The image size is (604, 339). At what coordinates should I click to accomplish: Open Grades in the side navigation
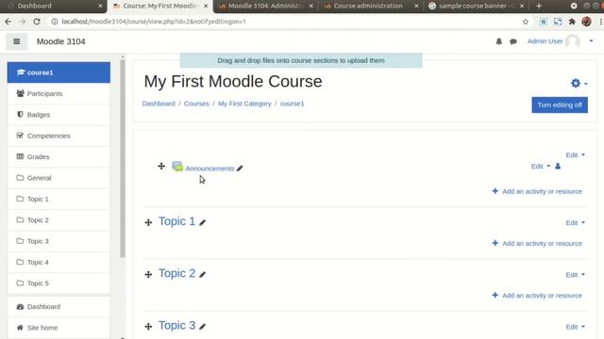59,157
